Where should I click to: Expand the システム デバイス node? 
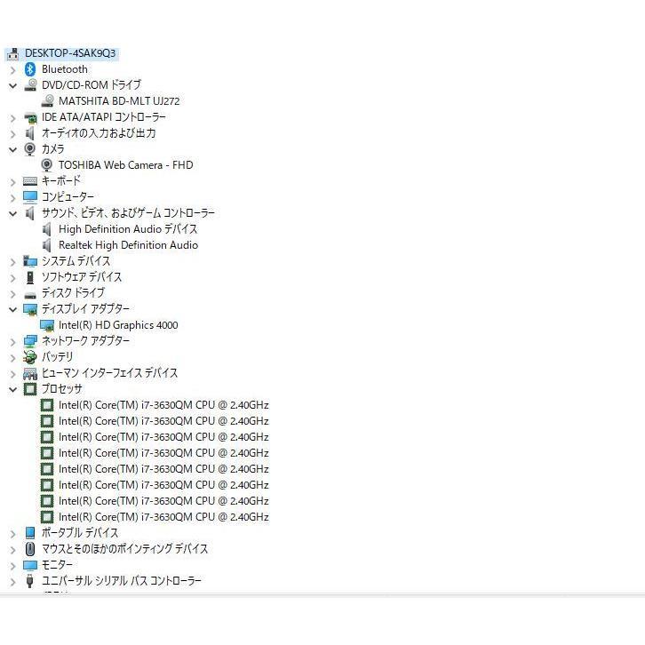coord(12,261)
